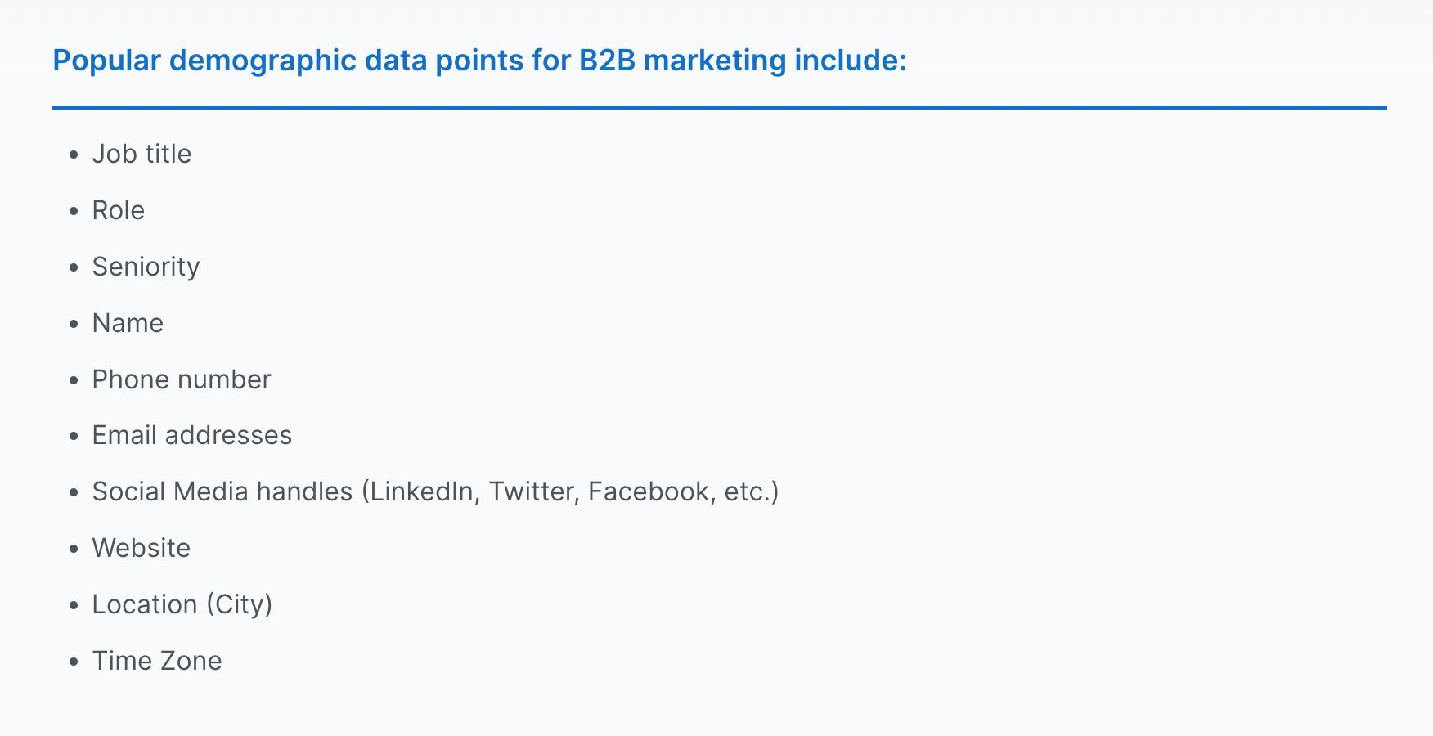This screenshot has height=736, width=1433.
Task: Click 'B2B' in the blue heading
Action: [607, 61]
